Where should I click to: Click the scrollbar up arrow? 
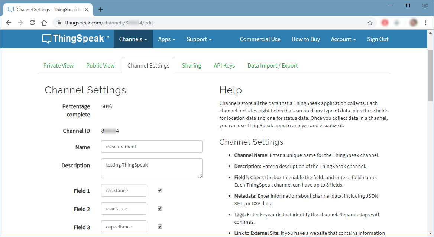[430, 33]
